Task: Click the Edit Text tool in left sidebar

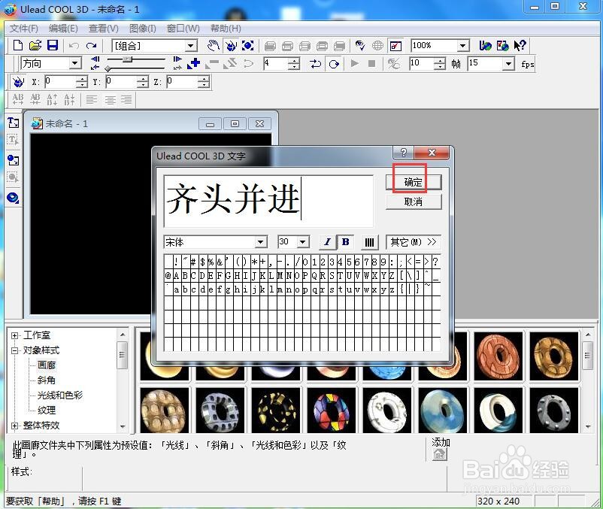Action: (13, 140)
